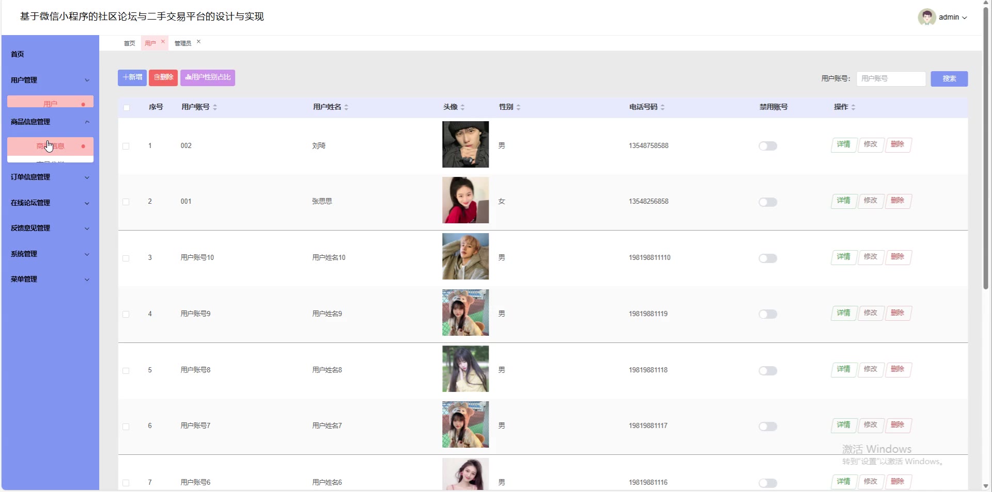Click the vertical page scrollbar
The width and height of the screenshot is (992, 492).
point(986,155)
